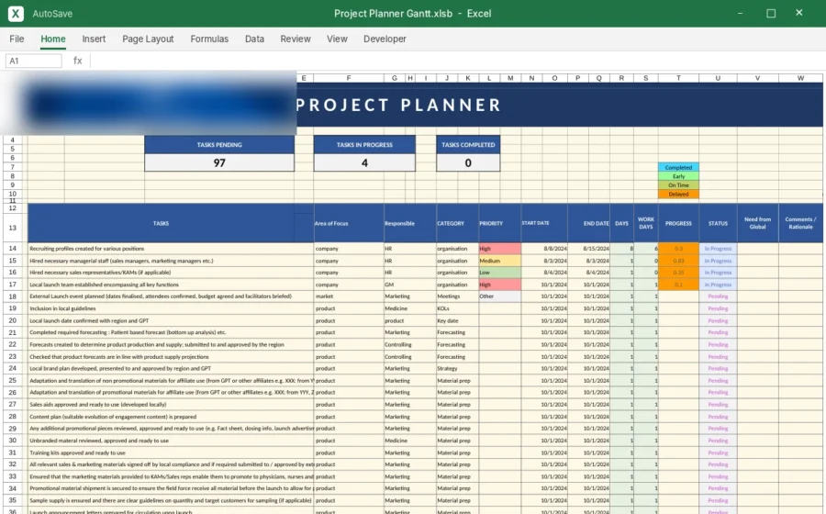Switch to the View tab
The width and height of the screenshot is (826, 514).
(337, 39)
